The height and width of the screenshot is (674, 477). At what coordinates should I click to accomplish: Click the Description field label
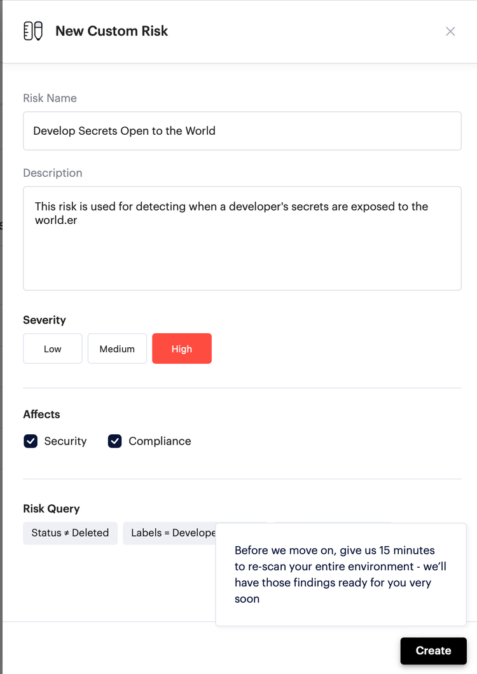coord(53,173)
